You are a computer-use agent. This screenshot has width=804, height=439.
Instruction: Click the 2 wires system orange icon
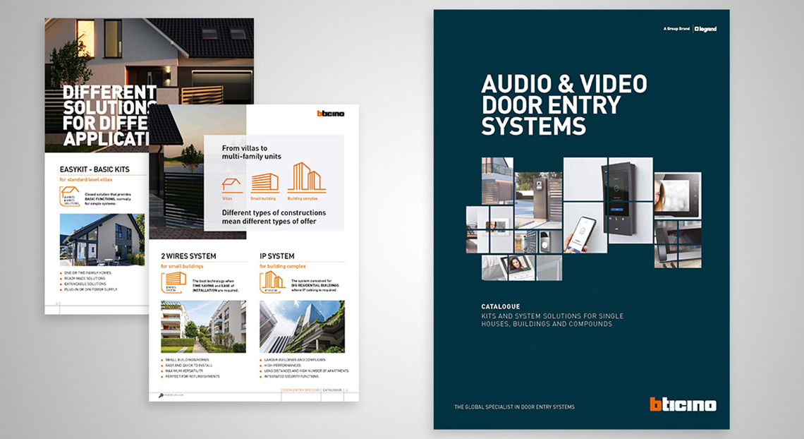173,282
